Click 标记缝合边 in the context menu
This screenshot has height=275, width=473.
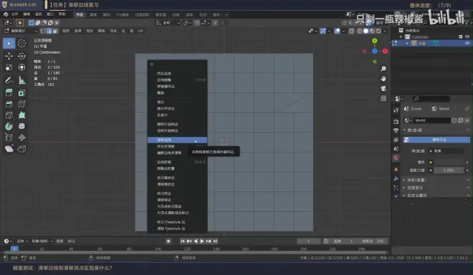[x=178, y=178]
